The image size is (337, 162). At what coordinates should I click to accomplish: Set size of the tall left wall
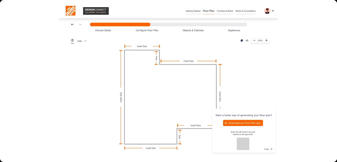coord(121,97)
